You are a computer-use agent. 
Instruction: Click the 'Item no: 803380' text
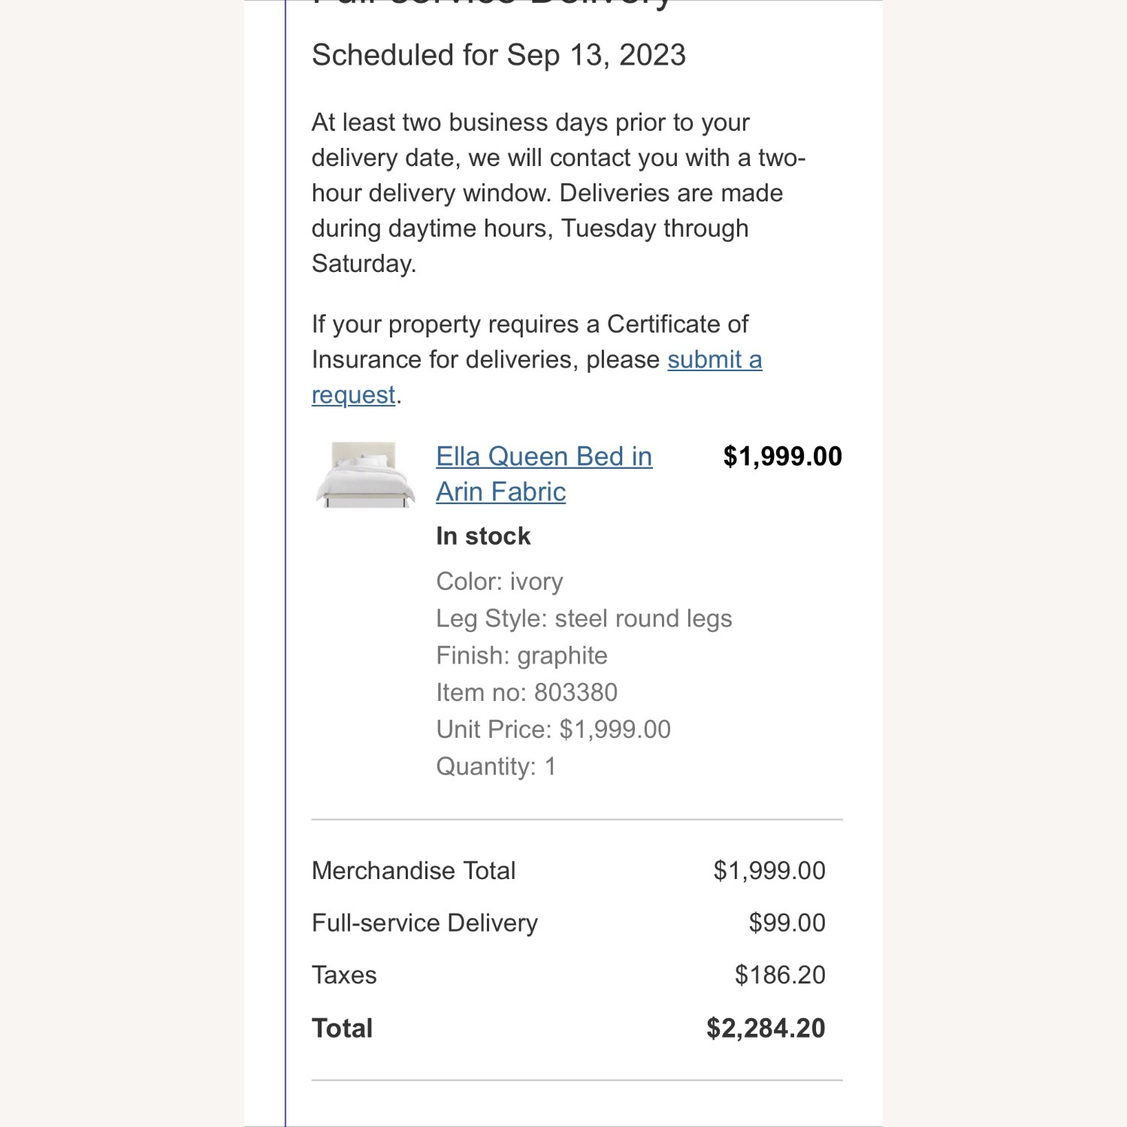[526, 692]
